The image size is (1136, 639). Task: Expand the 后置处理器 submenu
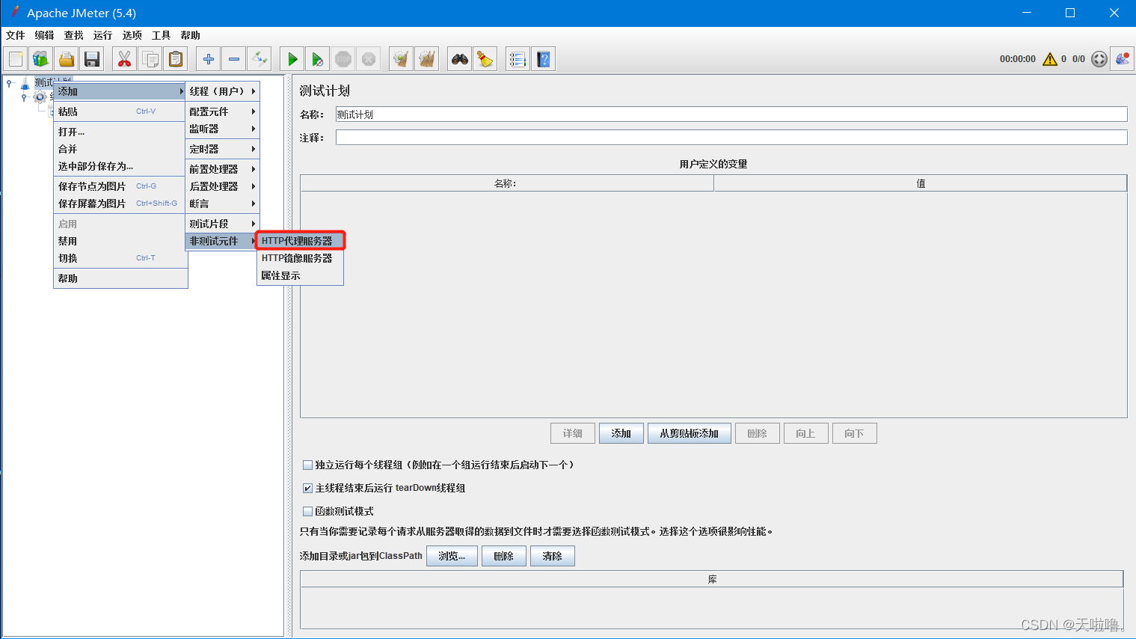[x=222, y=186]
